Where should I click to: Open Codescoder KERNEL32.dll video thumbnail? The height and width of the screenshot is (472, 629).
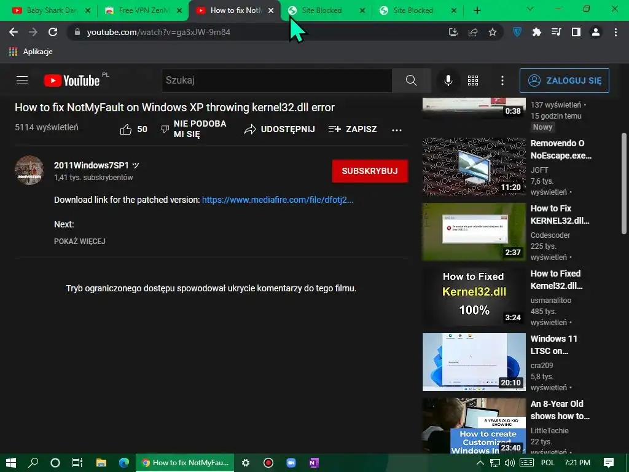(474, 232)
